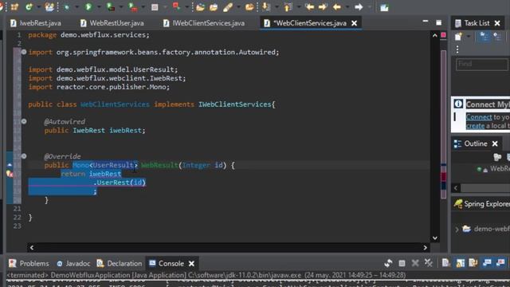Click the Run Last Tool external tools icon
Image resolution: width=510 pixels, height=287 pixels.
[133, 7]
